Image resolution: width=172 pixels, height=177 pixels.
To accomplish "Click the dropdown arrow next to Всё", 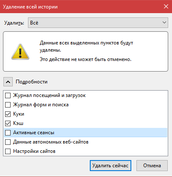I will click(x=164, y=22).
